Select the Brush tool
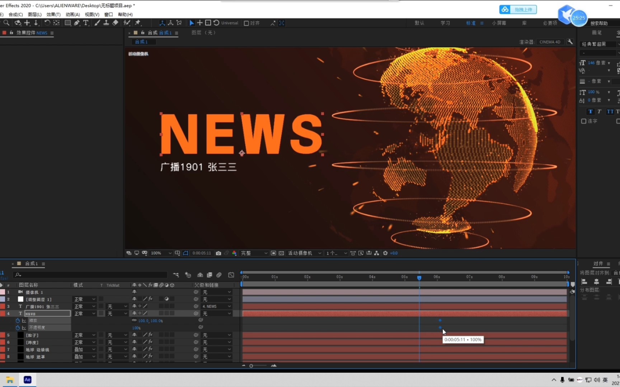Viewport: 620px width, 387px height. pyautogui.click(x=97, y=23)
